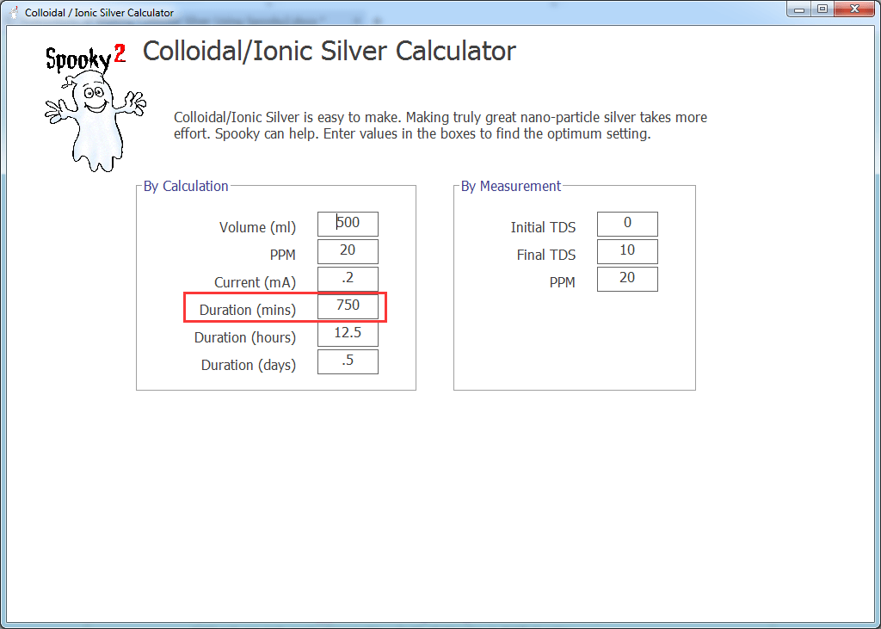Click the Initial TDS input field
Image resolution: width=881 pixels, height=629 pixels.
627,224
